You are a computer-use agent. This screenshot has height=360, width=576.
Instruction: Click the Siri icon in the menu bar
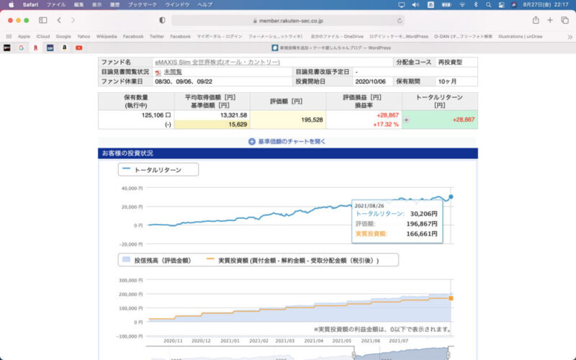pyautogui.click(x=514, y=5)
